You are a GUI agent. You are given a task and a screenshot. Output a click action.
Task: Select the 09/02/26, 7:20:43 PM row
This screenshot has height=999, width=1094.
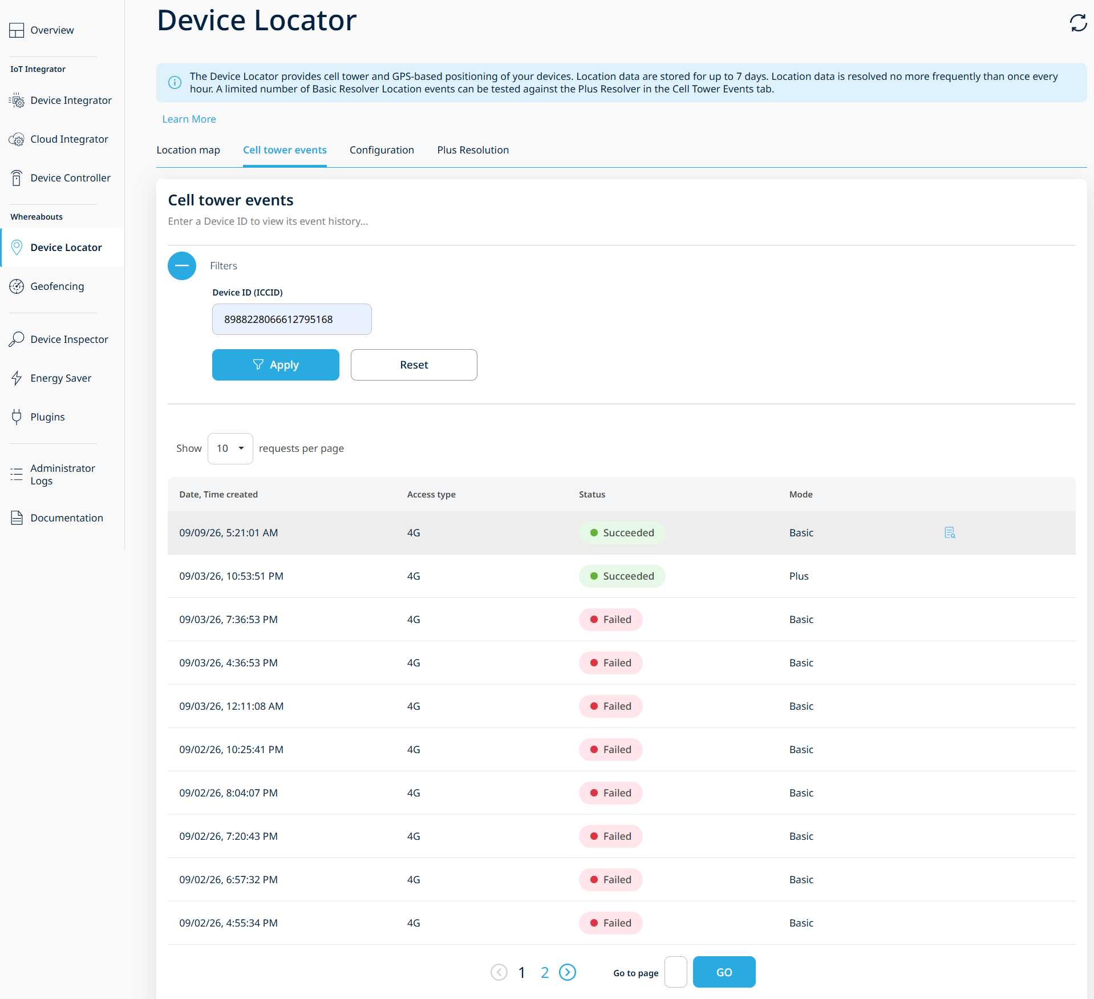622,836
